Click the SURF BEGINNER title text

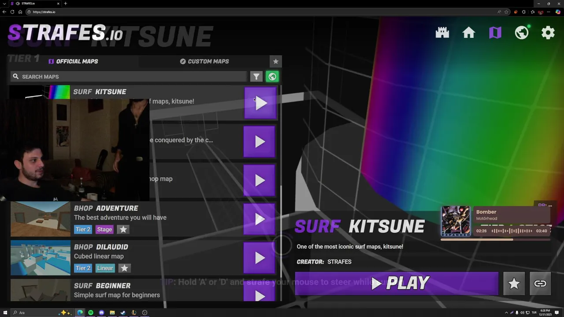(x=102, y=286)
